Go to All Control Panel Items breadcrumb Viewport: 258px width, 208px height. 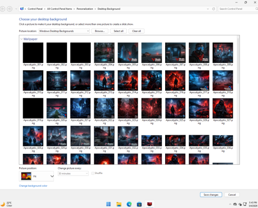click(x=59, y=9)
